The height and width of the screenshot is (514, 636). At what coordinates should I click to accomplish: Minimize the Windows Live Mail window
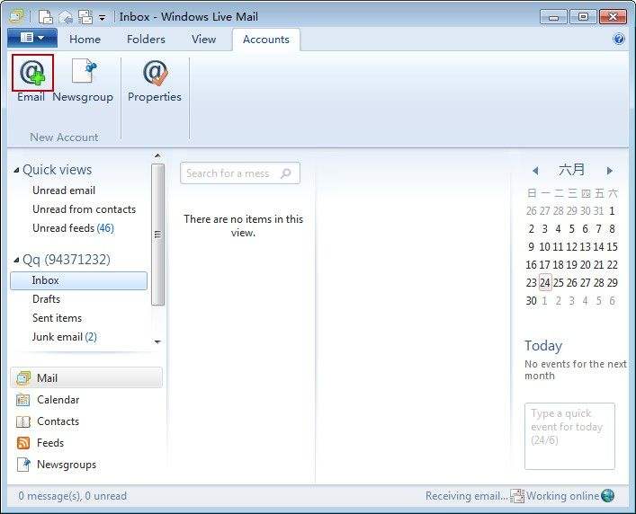(x=553, y=17)
